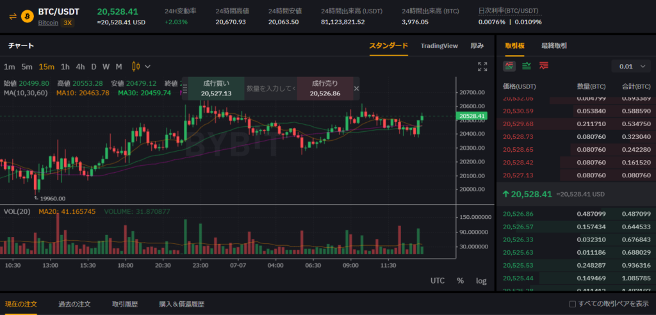Click VOL(20) indicator label
656x315 pixels.
click(x=17, y=212)
